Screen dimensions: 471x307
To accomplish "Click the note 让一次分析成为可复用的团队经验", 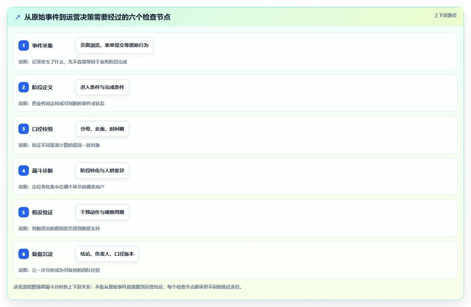I will [66, 270].
